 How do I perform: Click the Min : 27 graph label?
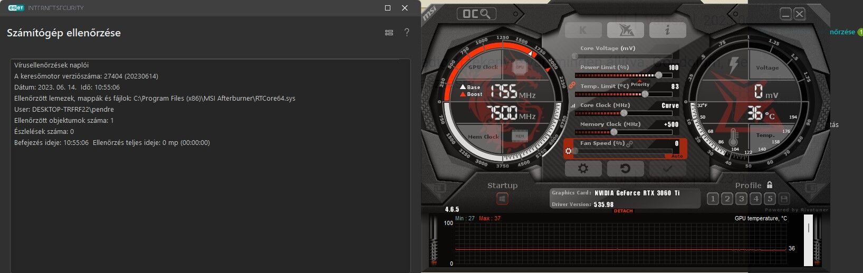(465, 218)
